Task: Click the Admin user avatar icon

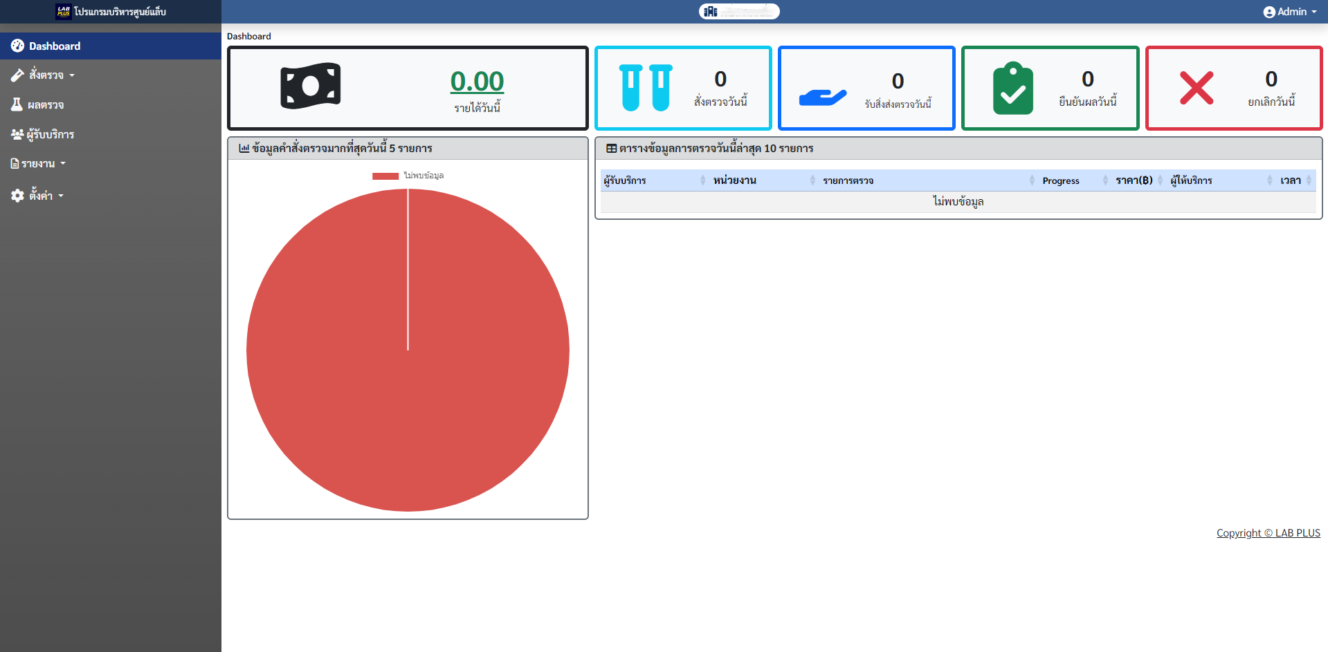Action: [x=1268, y=12]
